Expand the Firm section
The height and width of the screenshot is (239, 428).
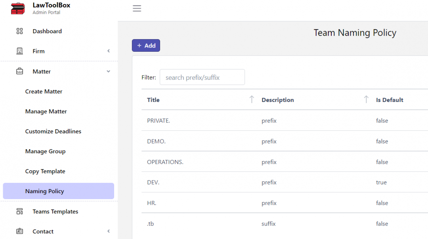108,51
